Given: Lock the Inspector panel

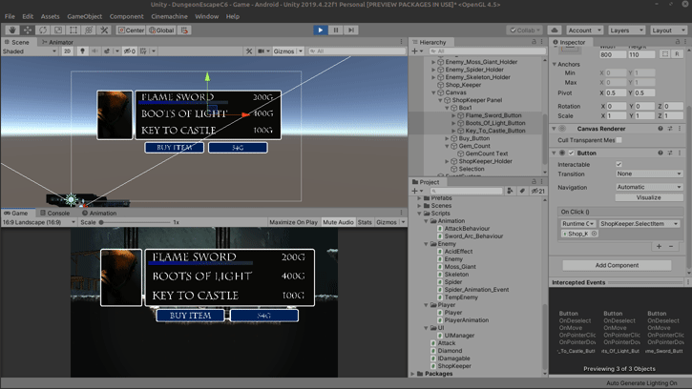Looking at the screenshot, I should pyautogui.click(x=678, y=42).
